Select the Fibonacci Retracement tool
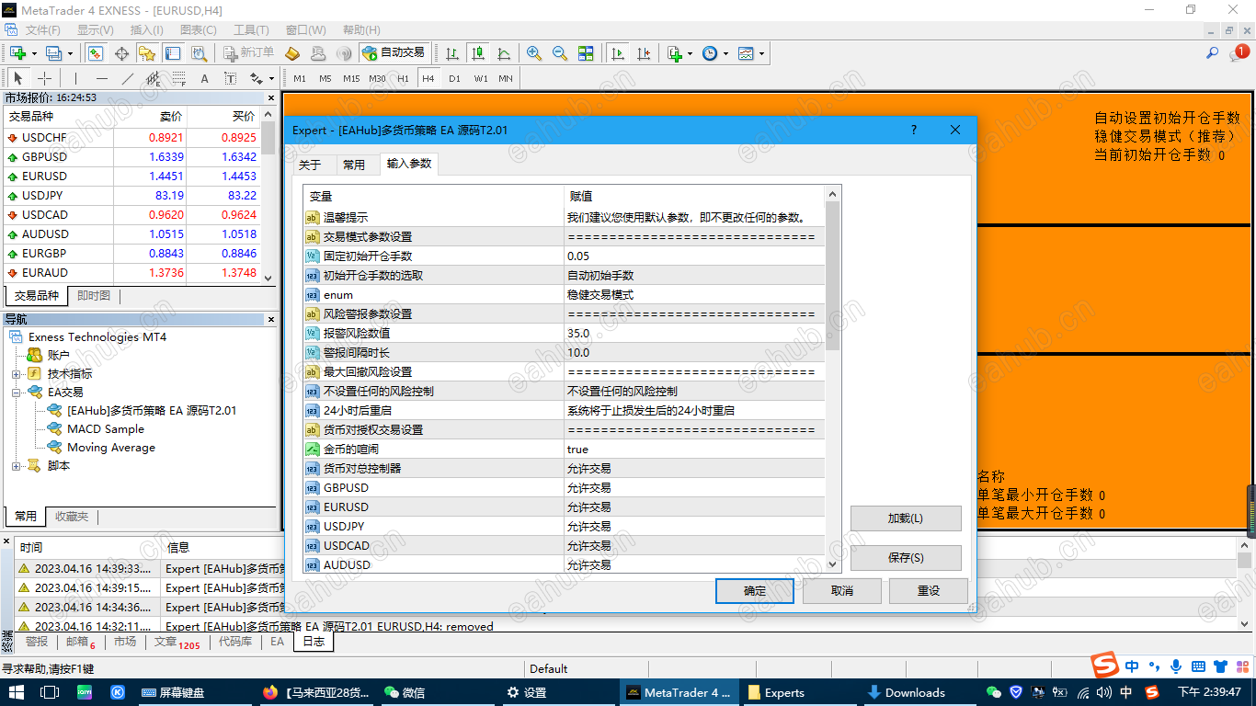The image size is (1256, 706). pos(179,78)
